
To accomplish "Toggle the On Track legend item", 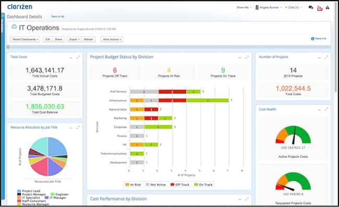I will [203, 185].
